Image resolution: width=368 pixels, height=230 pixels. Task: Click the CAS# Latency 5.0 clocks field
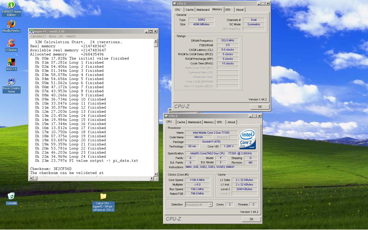pyautogui.click(x=228, y=50)
